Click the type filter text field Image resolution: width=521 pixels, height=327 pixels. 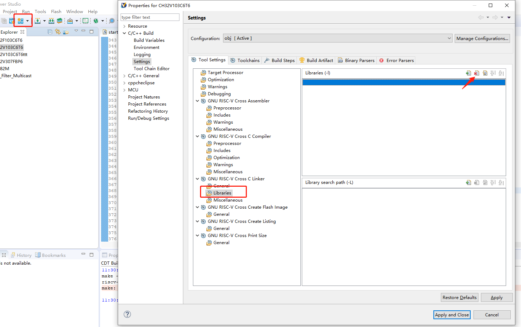pyautogui.click(x=150, y=17)
